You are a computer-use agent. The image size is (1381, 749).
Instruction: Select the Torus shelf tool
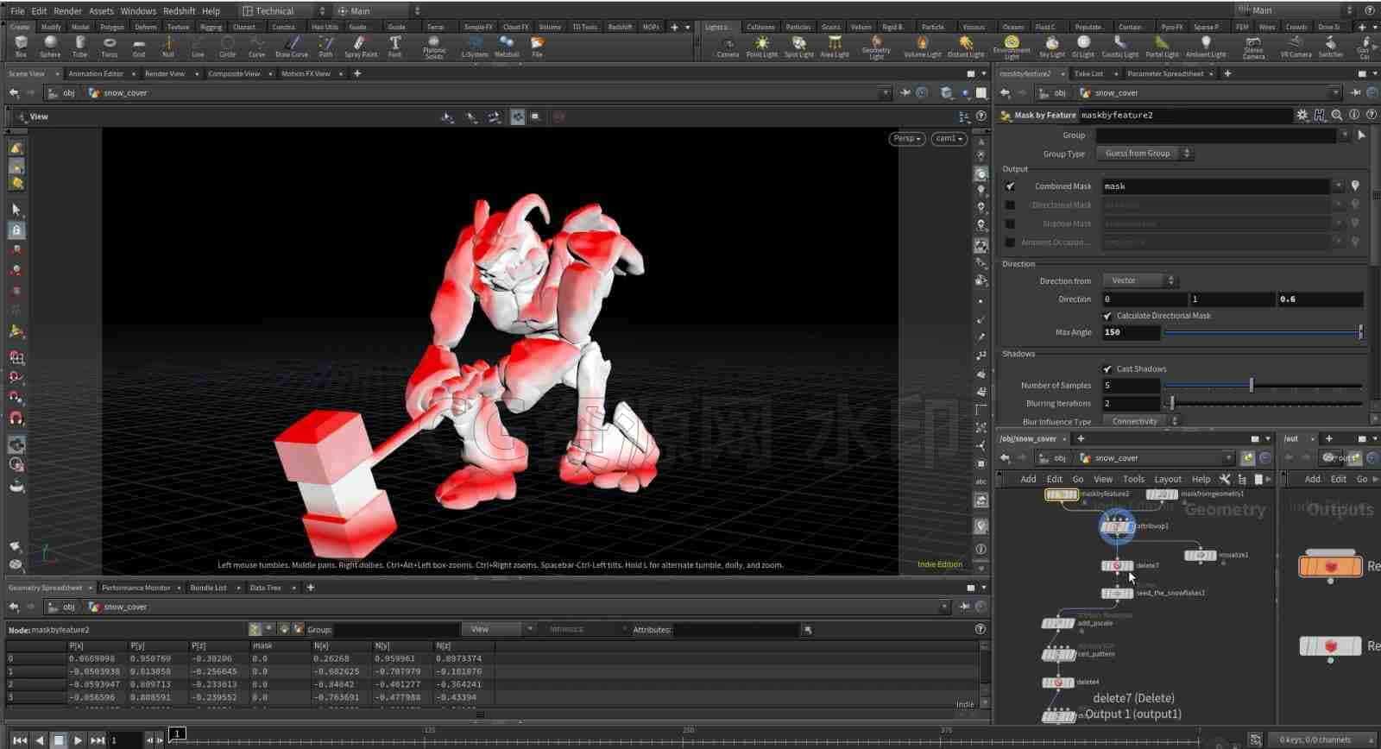click(x=110, y=46)
